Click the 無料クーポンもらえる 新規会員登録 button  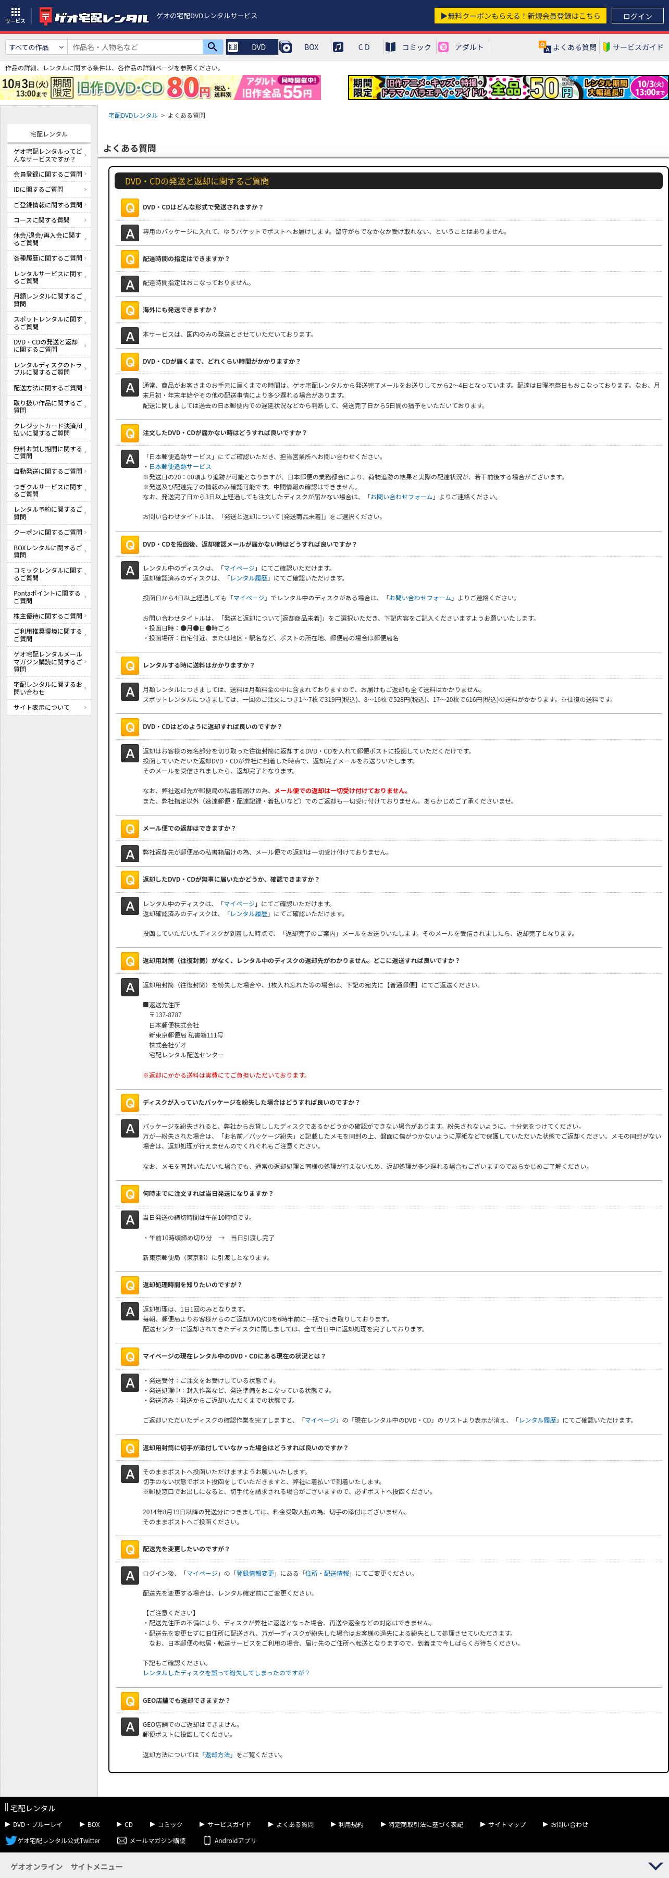click(x=521, y=16)
